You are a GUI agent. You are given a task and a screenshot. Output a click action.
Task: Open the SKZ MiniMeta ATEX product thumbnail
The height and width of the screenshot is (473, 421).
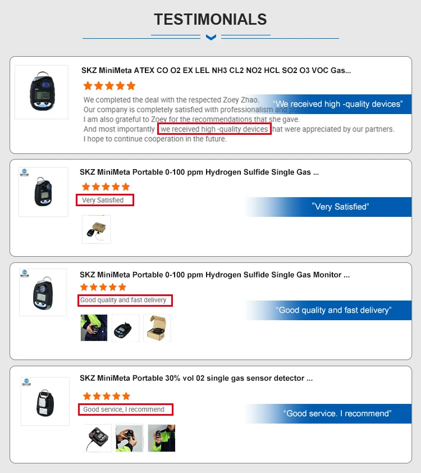(41, 92)
